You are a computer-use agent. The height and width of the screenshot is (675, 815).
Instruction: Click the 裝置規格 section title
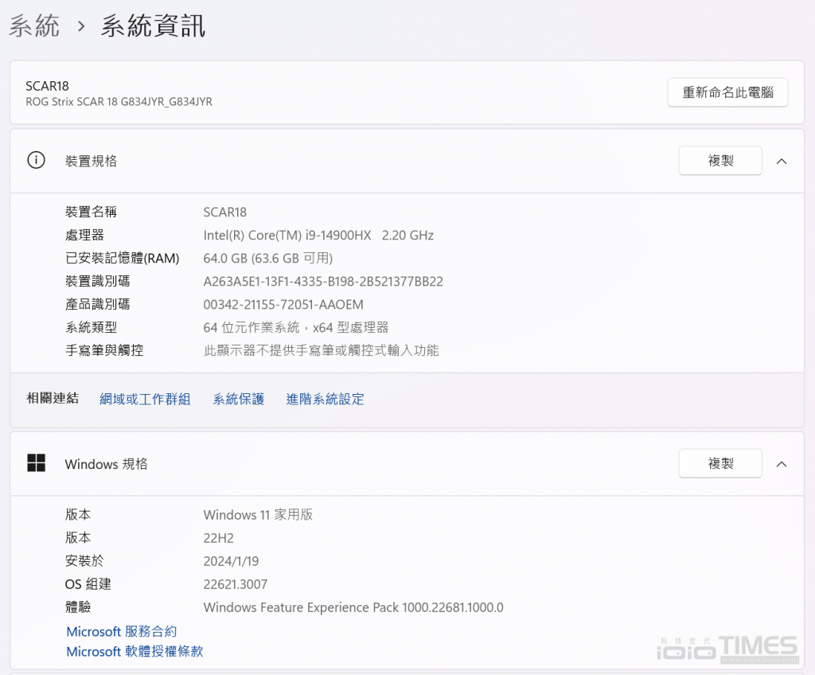(x=91, y=162)
